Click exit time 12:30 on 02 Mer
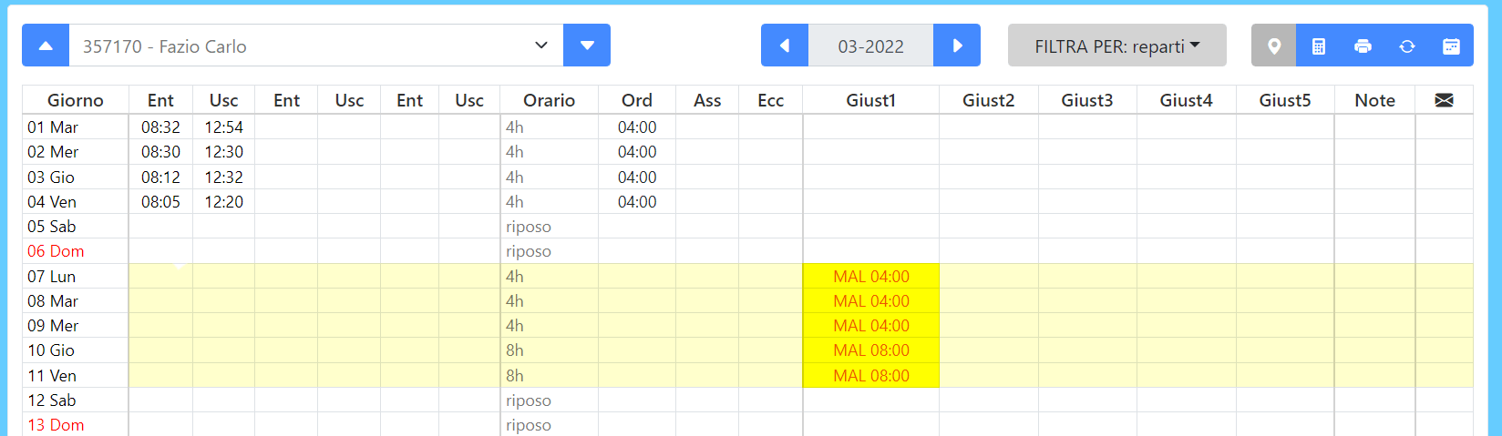The width and height of the screenshot is (1502, 436). (x=223, y=152)
